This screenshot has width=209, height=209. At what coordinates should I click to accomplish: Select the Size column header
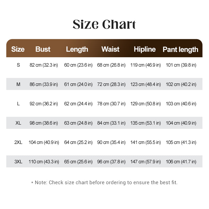click(18, 49)
